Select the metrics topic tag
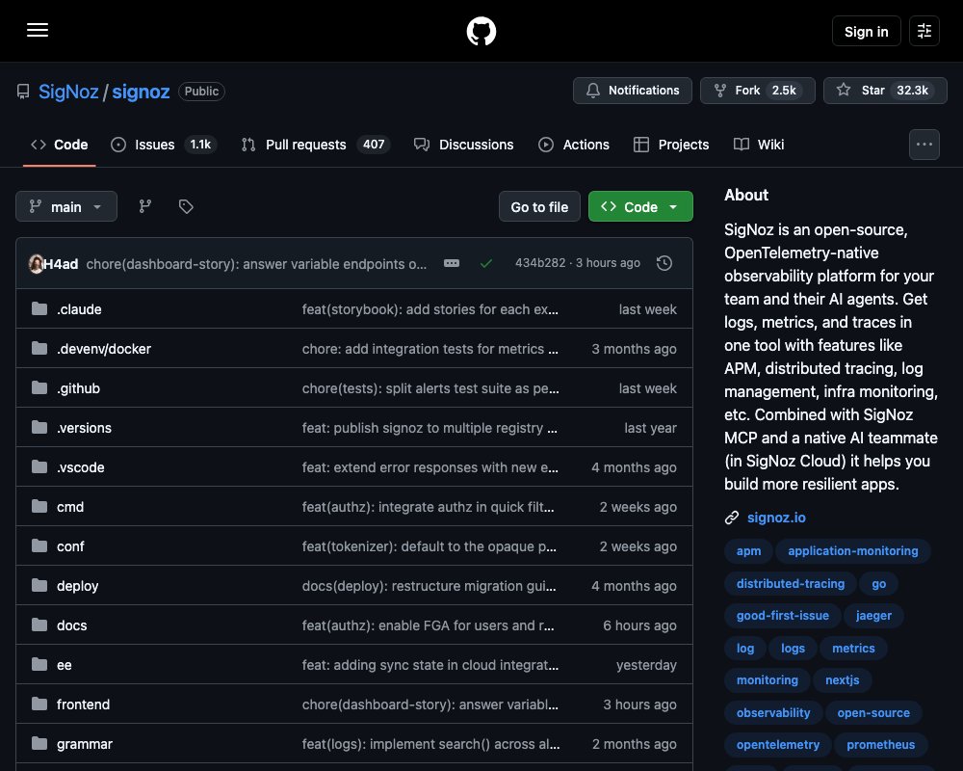Viewport: 963px width, 771px height. pyautogui.click(x=853, y=648)
